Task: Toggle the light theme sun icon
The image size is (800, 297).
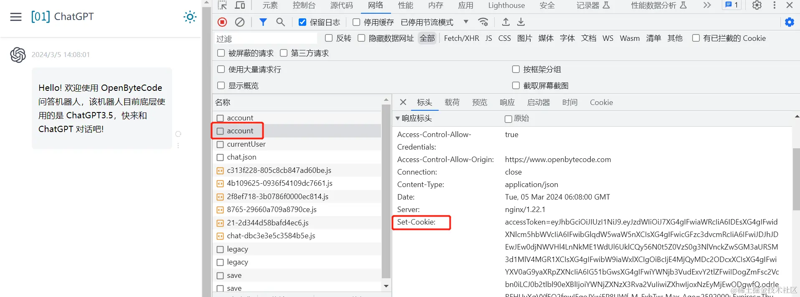Action: click(190, 17)
